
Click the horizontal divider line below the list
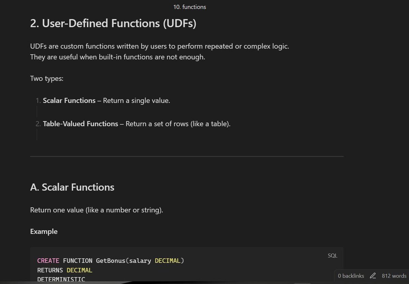187,156
